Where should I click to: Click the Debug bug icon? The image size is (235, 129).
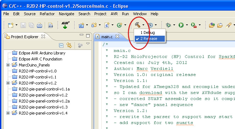(x=168, y=25)
